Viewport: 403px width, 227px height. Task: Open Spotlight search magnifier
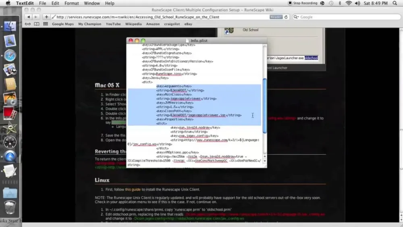(395, 3)
